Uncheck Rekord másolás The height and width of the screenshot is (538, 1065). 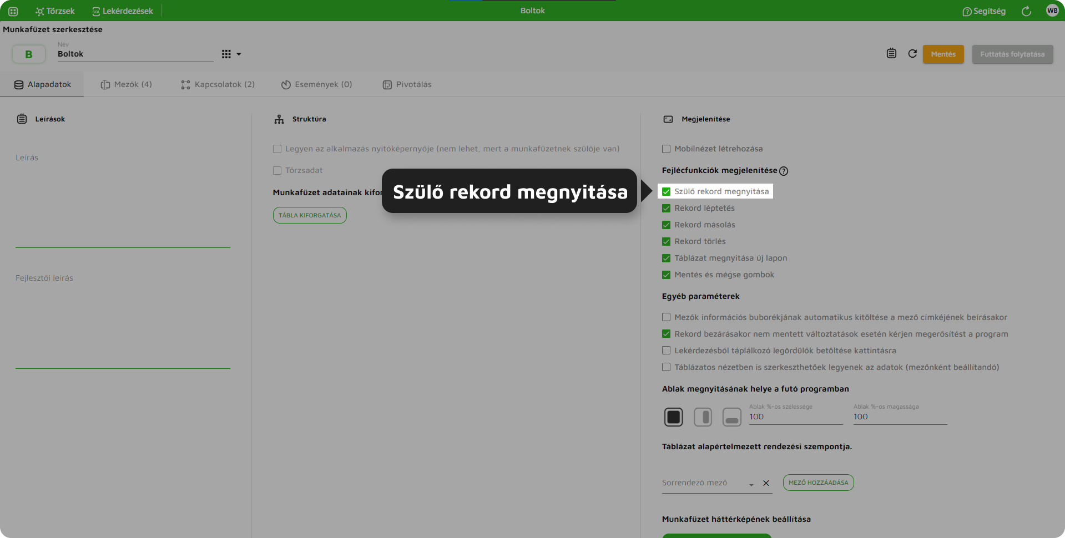666,225
